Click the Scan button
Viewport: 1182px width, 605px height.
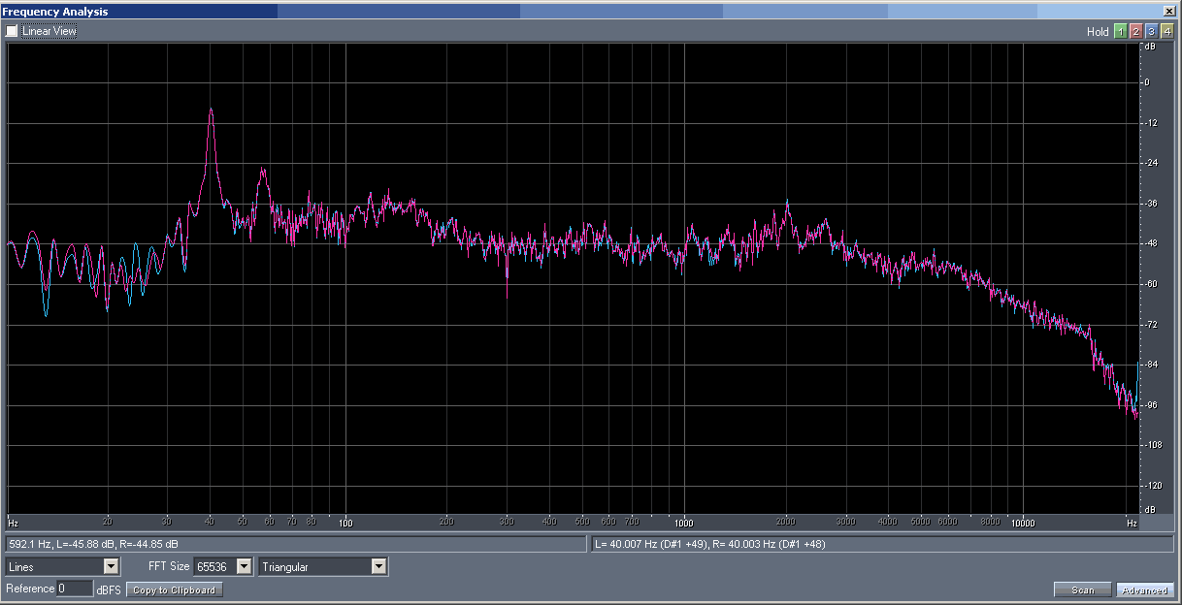(1082, 589)
